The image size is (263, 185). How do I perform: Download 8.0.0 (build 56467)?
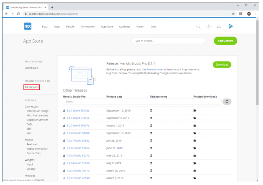(x=77, y=125)
